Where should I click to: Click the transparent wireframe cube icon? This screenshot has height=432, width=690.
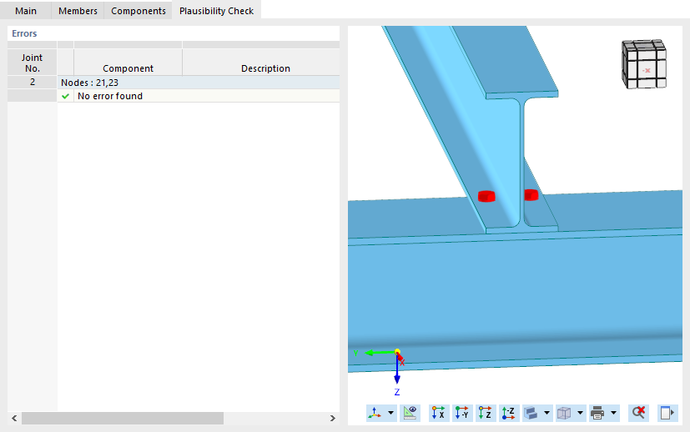tap(564, 413)
